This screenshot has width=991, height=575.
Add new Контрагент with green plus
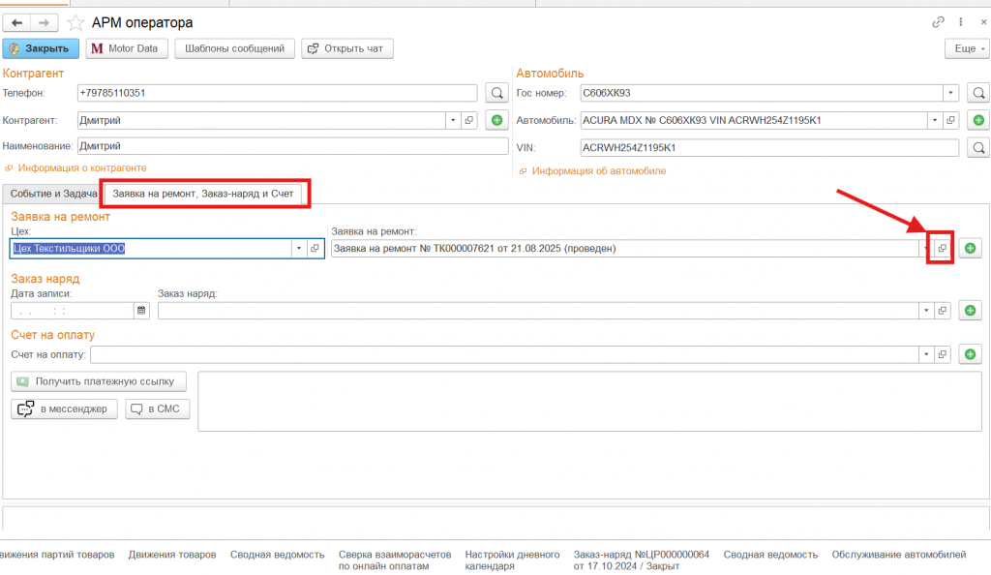[x=496, y=120]
